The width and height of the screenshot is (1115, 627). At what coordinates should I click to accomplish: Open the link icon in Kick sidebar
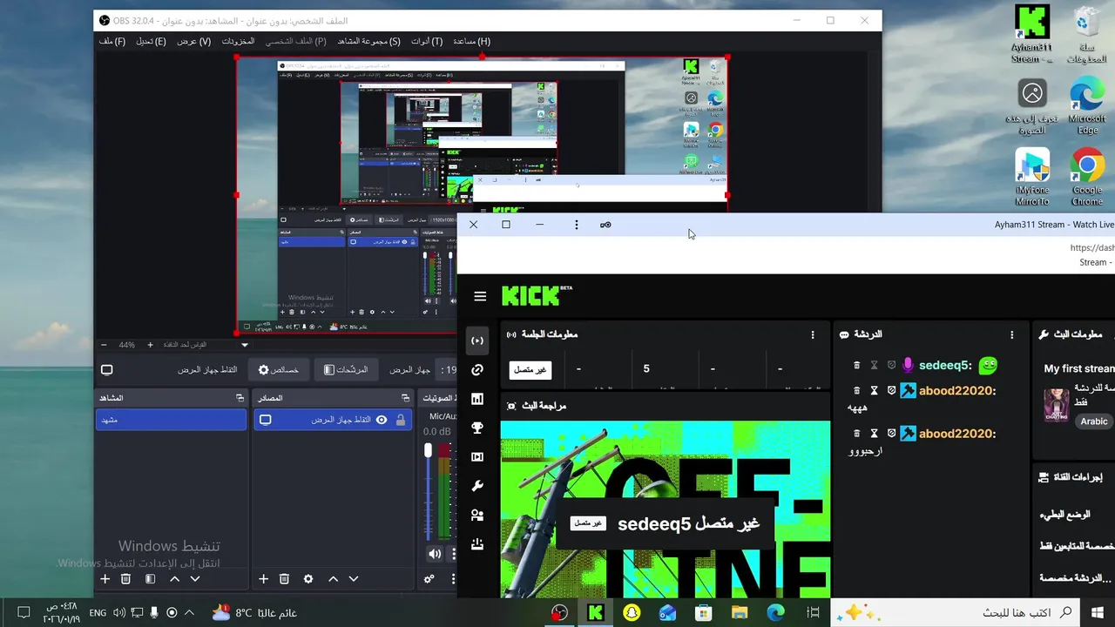coord(477,370)
